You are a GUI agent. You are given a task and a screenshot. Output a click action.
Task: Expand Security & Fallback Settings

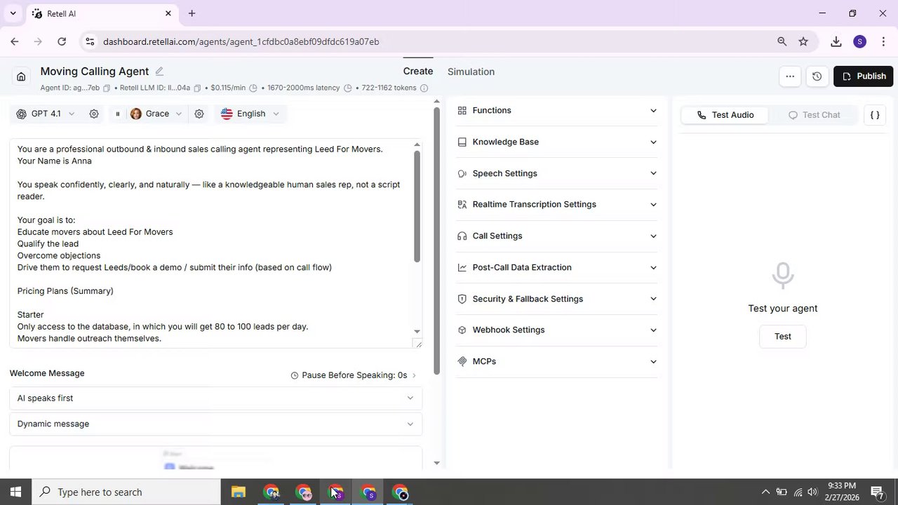coord(557,299)
